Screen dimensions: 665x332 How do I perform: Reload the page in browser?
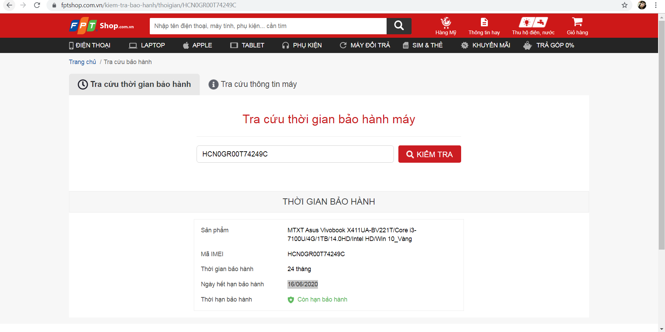[x=37, y=5]
